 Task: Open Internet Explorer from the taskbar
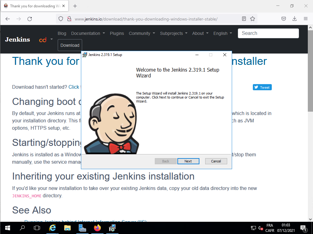coord(53,228)
